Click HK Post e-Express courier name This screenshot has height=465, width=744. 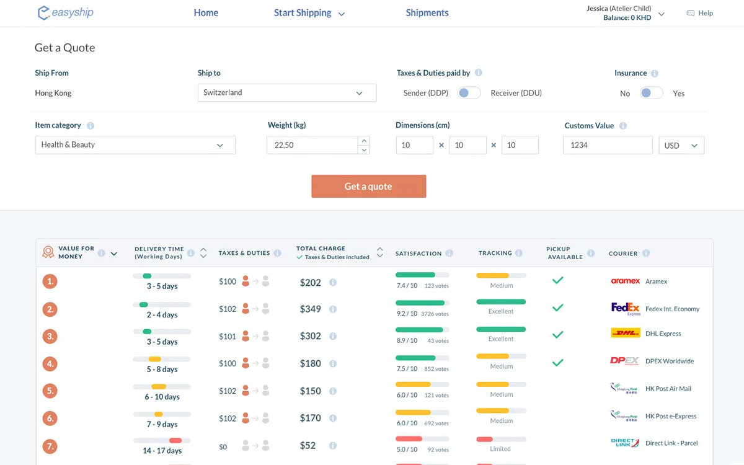(671, 416)
